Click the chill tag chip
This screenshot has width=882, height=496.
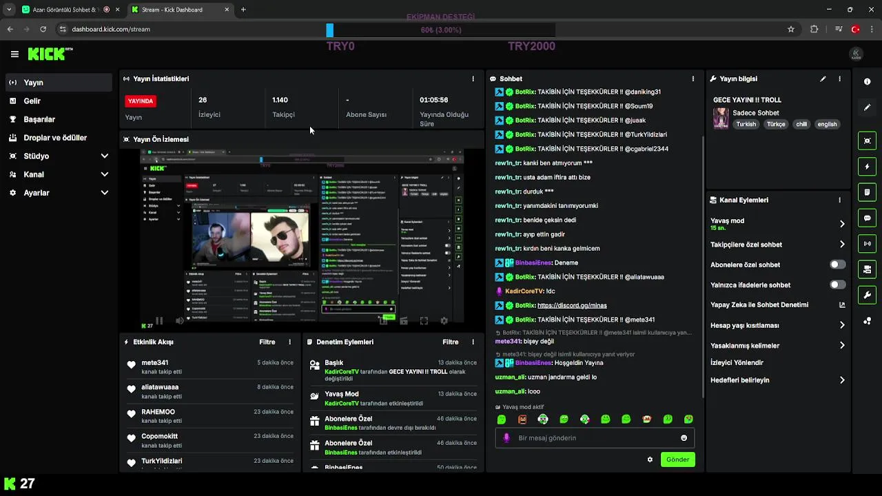(801, 124)
